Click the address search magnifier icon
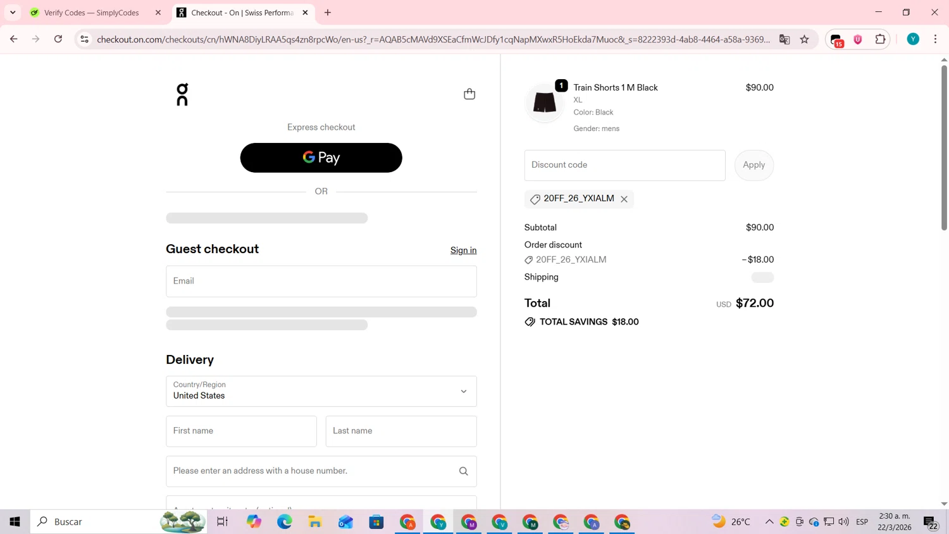 [x=463, y=471]
